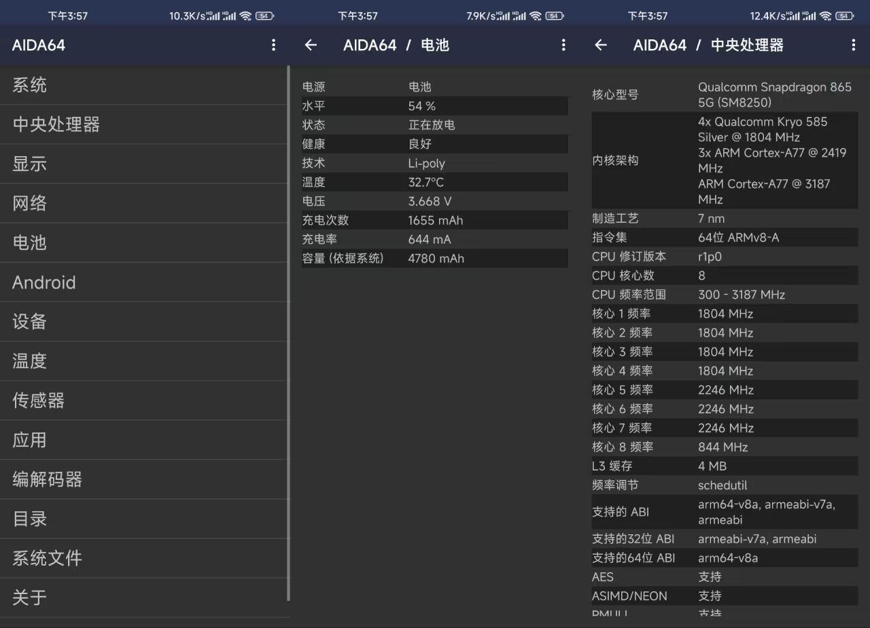Screen dimensions: 870x628
Task: Open 关于 from the main list
Action: 145,597
